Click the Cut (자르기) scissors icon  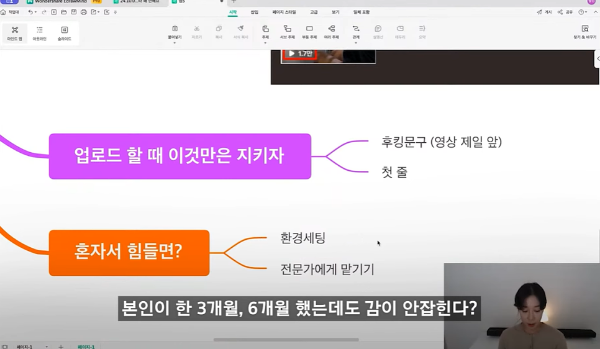[x=197, y=29]
